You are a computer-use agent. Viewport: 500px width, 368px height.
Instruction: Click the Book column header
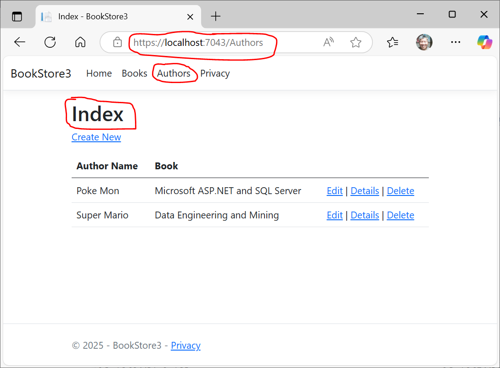(x=167, y=166)
